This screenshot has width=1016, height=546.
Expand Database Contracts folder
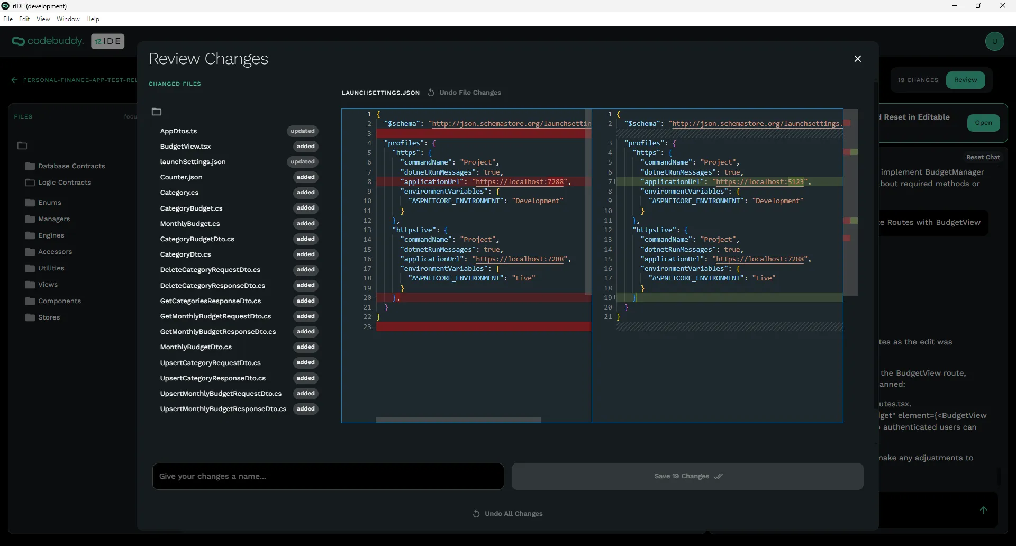click(x=65, y=166)
